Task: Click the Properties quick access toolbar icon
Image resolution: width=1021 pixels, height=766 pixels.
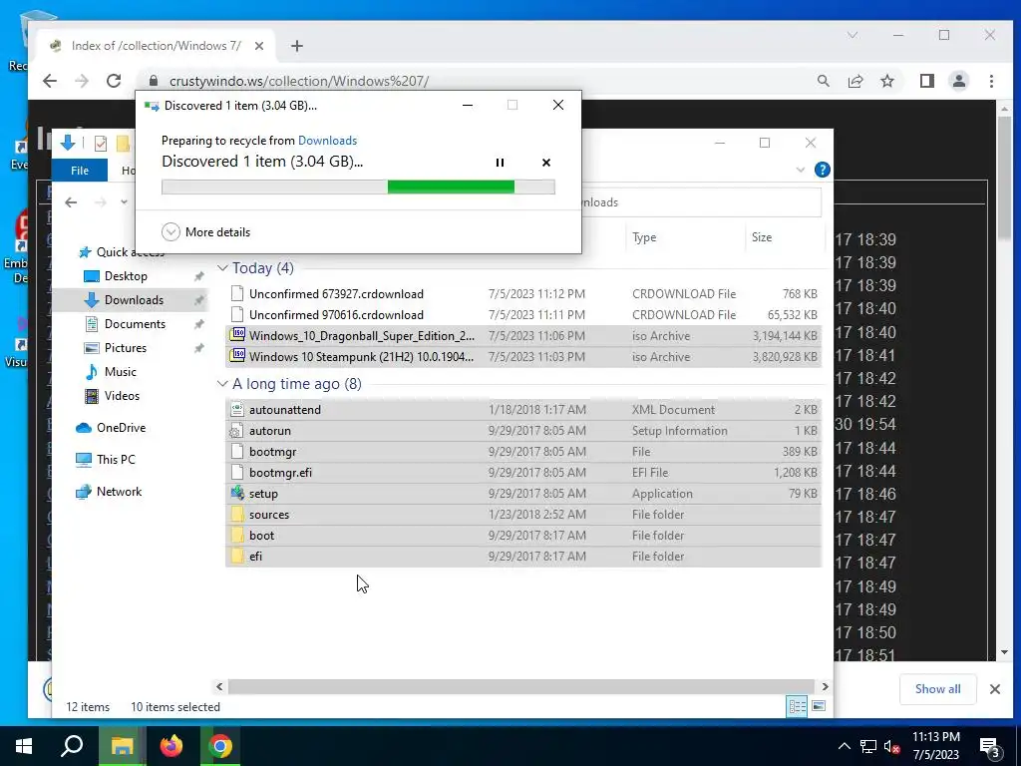Action: point(101,144)
